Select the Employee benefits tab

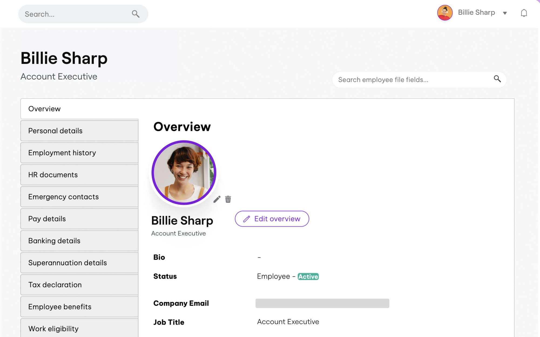click(x=79, y=307)
